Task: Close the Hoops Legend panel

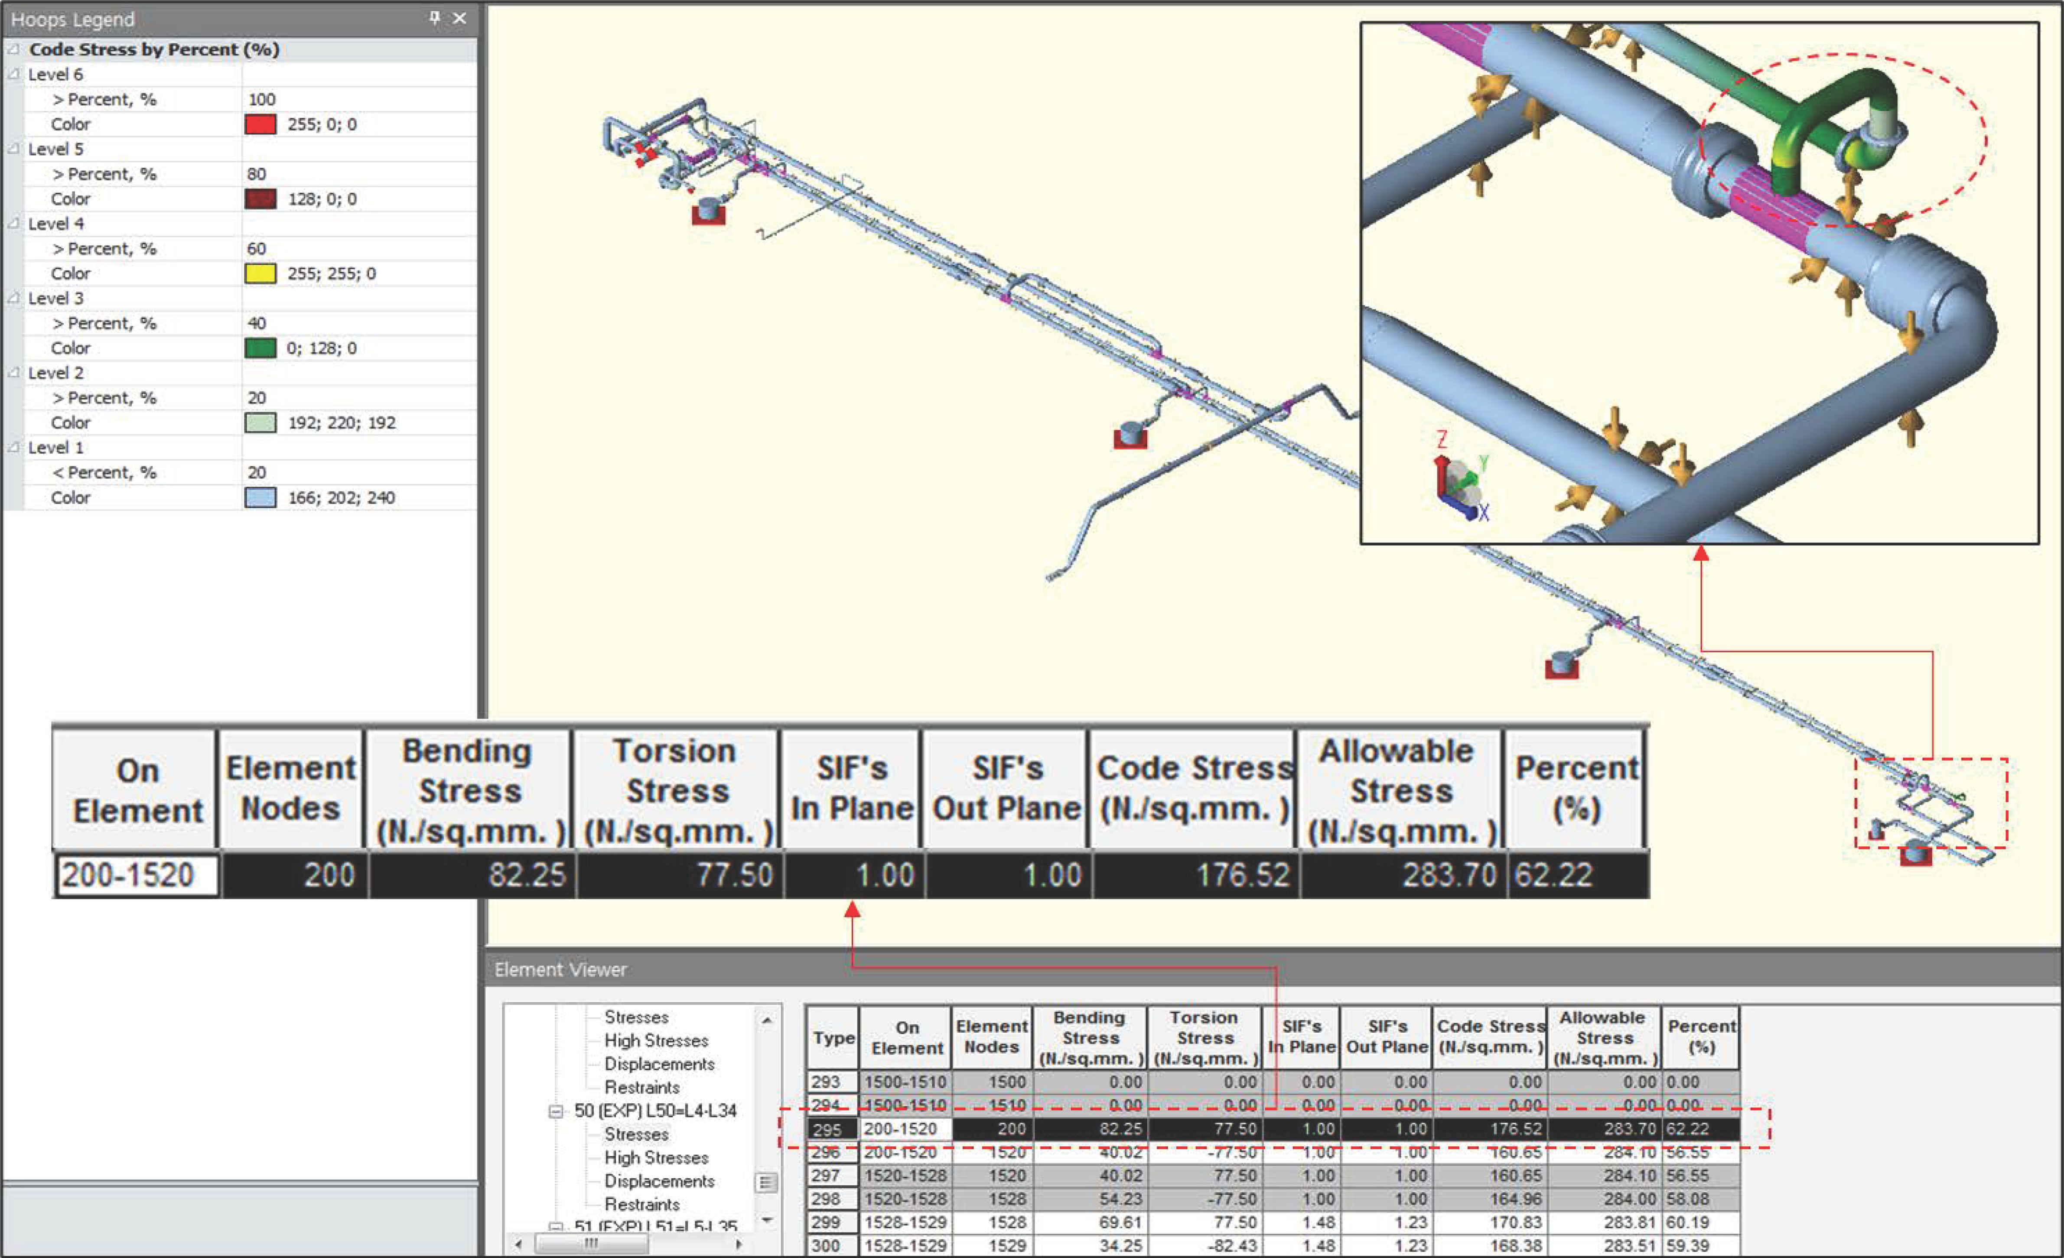Action: click(x=459, y=18)
